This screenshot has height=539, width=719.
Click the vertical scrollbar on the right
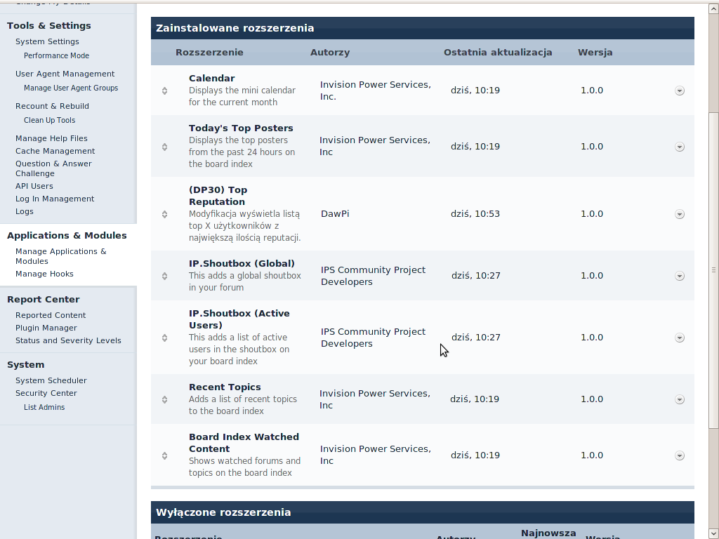[x=713, y=269]
